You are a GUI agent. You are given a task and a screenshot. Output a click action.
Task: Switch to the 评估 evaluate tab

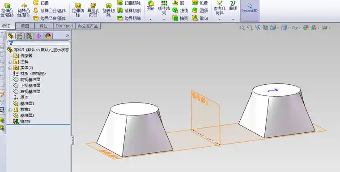[x=43, y=26]
